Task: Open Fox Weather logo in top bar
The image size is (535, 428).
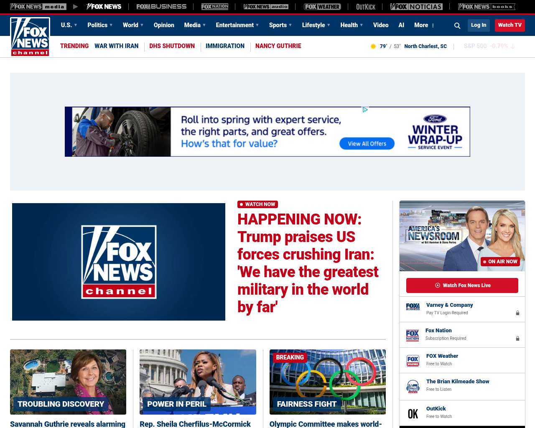Action: pos(322,7)
